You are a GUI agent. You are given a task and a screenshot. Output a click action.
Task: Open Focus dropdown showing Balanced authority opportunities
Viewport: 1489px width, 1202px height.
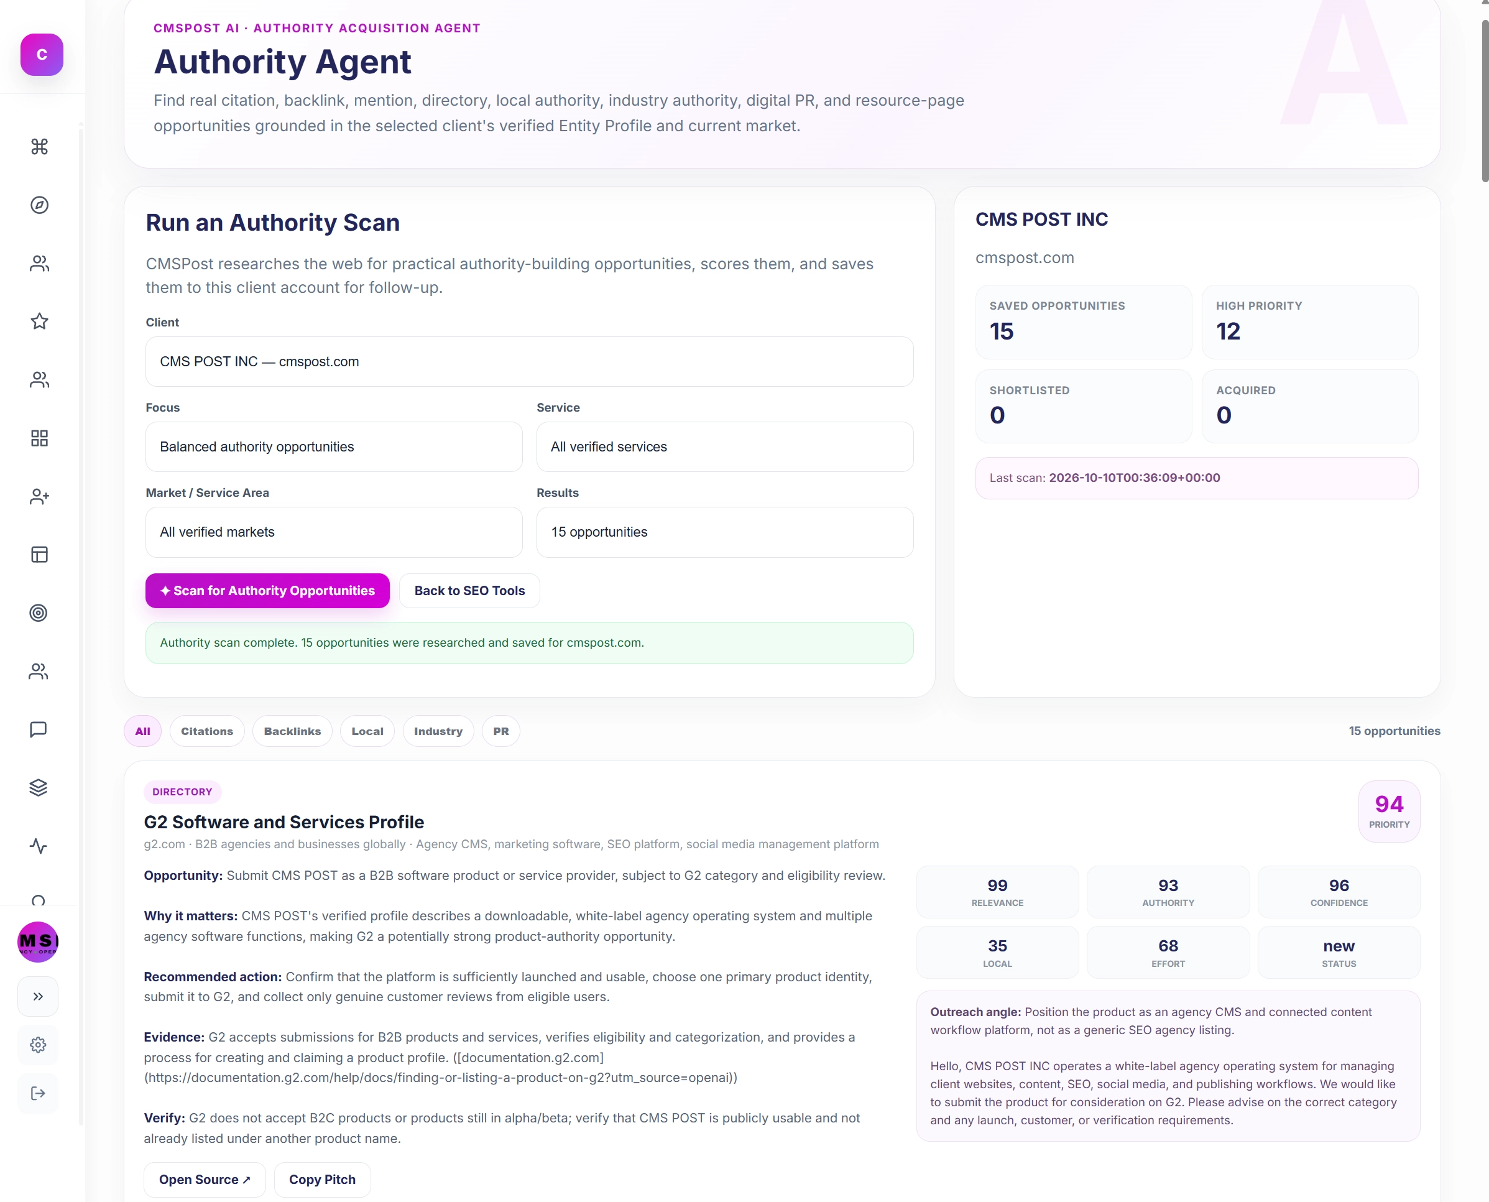(x=334, y=446)
